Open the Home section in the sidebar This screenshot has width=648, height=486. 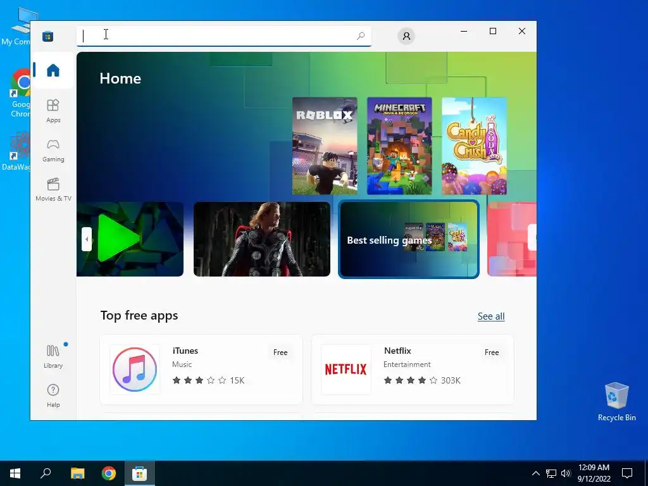[x=53, y=70]
